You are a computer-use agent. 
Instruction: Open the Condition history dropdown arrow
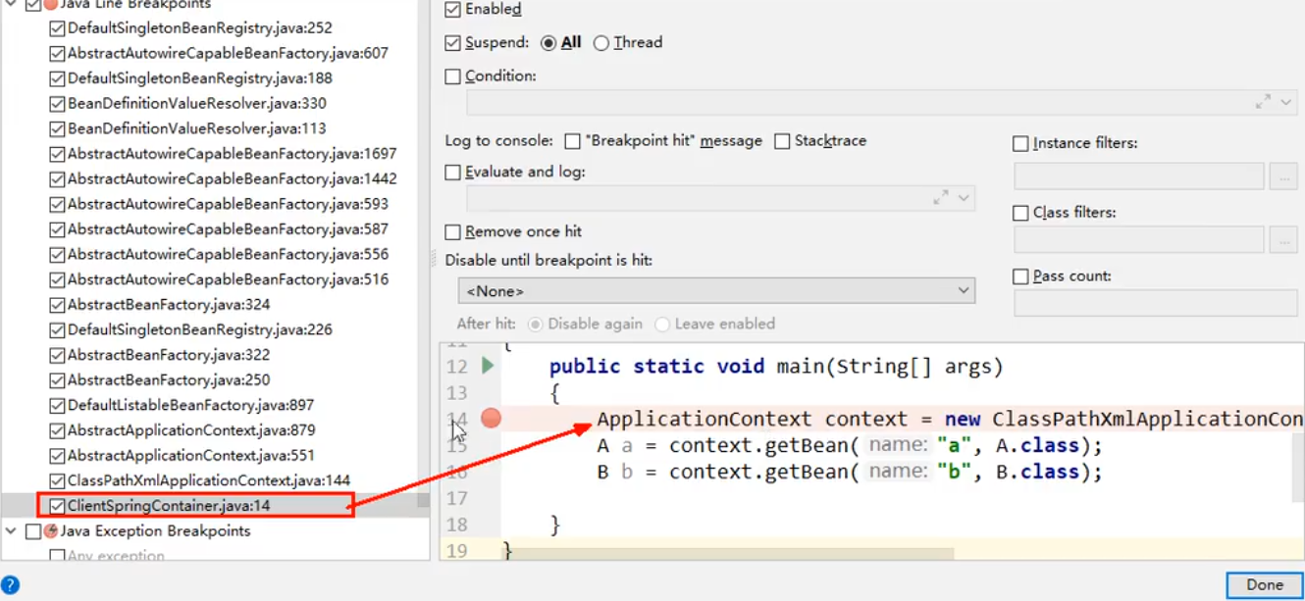pos(1286,103)
